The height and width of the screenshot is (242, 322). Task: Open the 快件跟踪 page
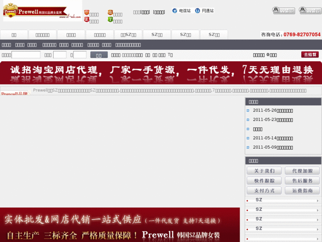264,181
